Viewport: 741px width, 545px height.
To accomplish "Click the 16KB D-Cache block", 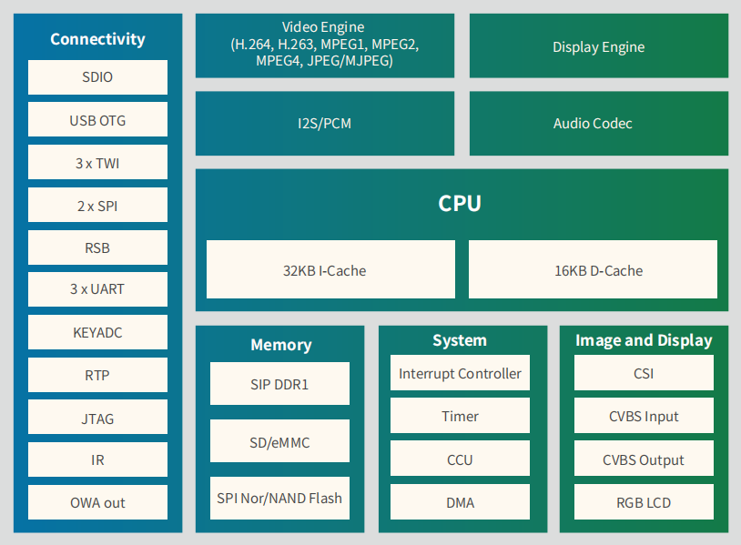I will 594,269.
